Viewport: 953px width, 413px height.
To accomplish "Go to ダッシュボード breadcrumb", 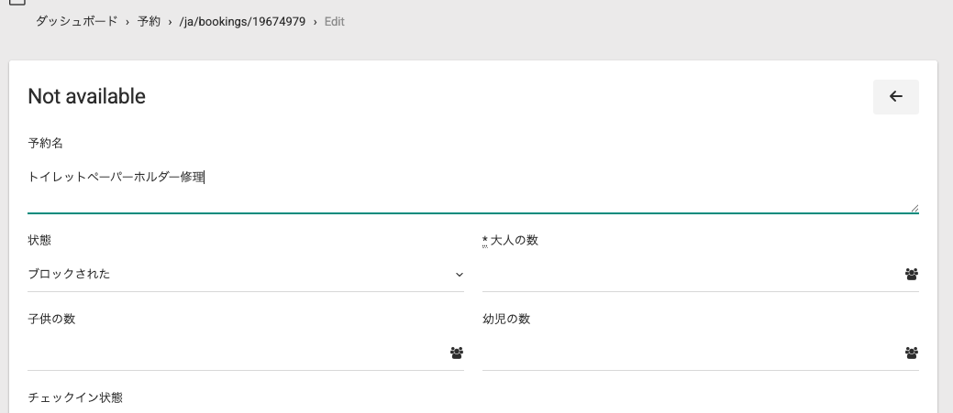I will [x=77, y=21].
